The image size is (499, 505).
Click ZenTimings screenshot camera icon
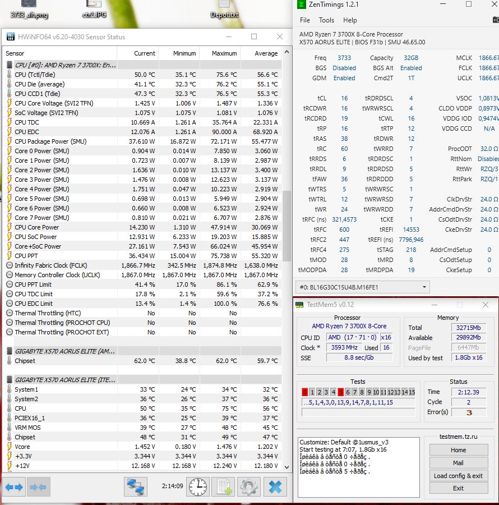pos(496,20)
